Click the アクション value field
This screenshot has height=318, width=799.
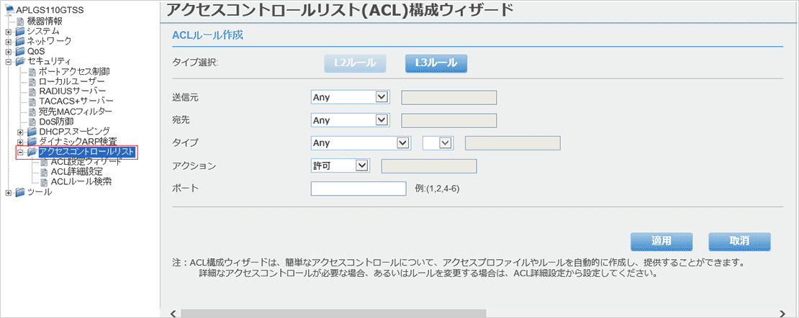pos(429,165)
